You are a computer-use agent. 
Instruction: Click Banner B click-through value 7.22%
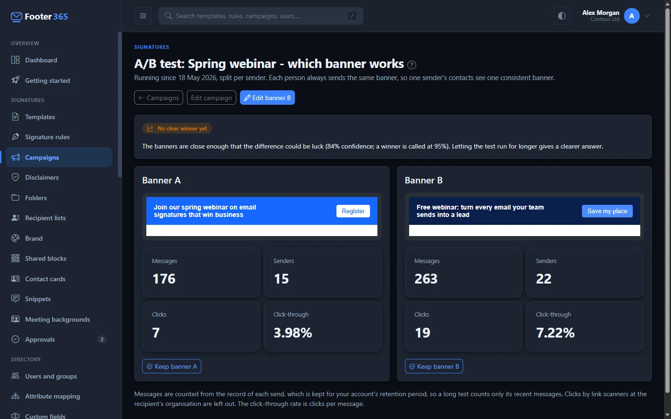tap(555, 332)
